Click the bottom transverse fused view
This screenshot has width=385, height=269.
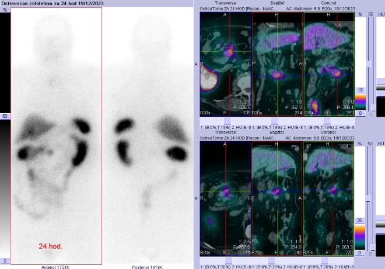tap(225, 198)
